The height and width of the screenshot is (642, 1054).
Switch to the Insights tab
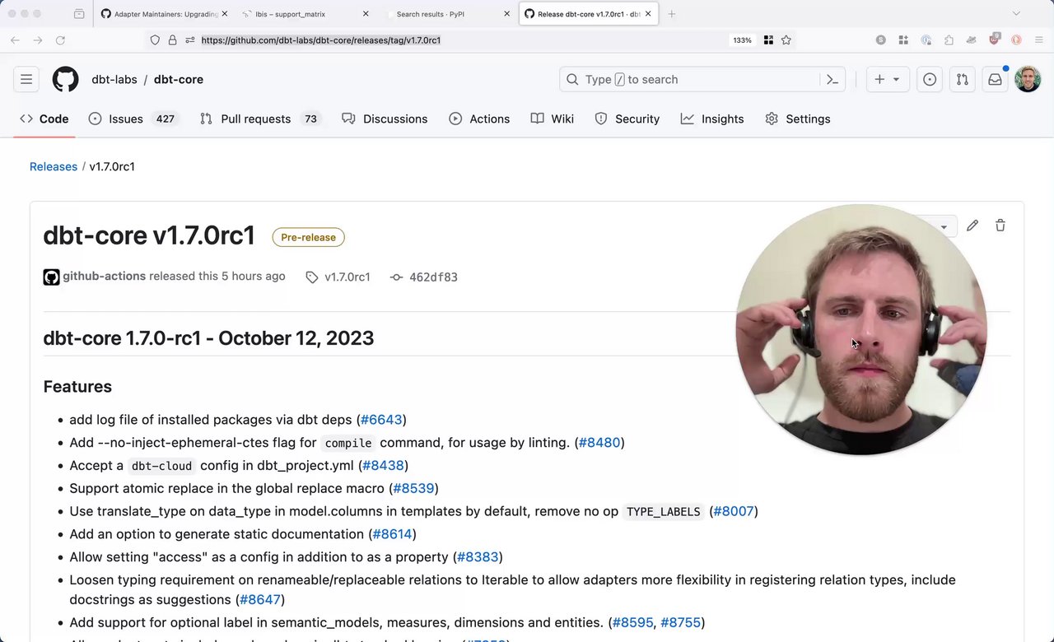pyautogui.click(x=712, y=119)
